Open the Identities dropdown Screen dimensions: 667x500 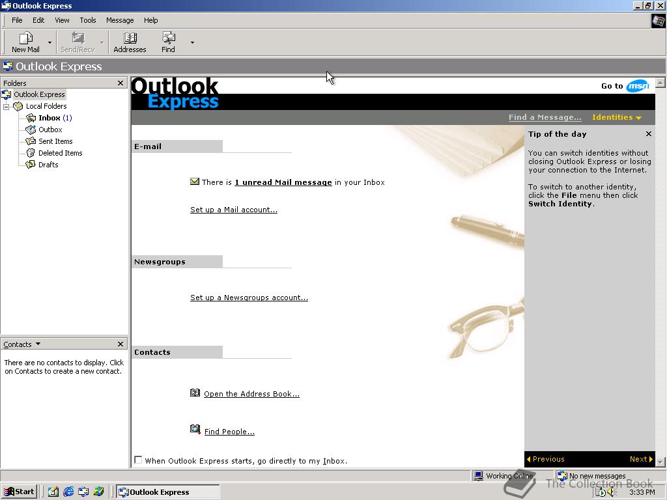(x=616, y=117)
